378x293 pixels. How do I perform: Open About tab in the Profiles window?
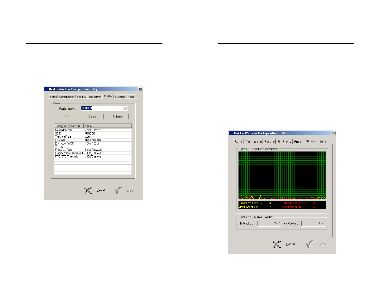click(x=131, y=97)
